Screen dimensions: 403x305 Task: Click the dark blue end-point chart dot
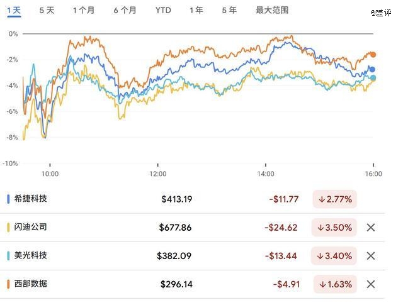(373, 69)
